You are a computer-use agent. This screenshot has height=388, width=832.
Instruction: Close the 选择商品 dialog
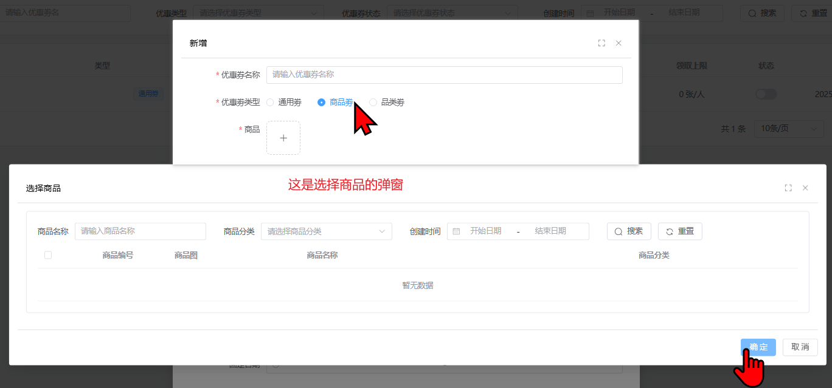805,188
